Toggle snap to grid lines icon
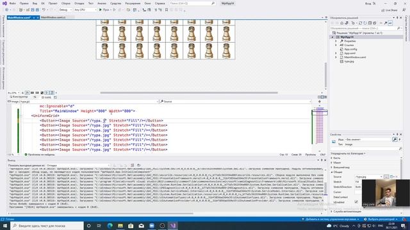The width and height of the screenshot is (410, 230). click(x=37, y=93)
